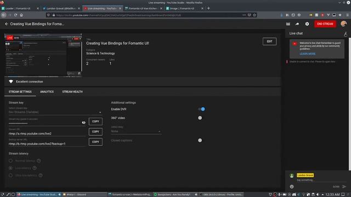The width and height of the screenshot is (351, 197).
Task: Send chat message arrow icon
Action: (x=344, y=187)
